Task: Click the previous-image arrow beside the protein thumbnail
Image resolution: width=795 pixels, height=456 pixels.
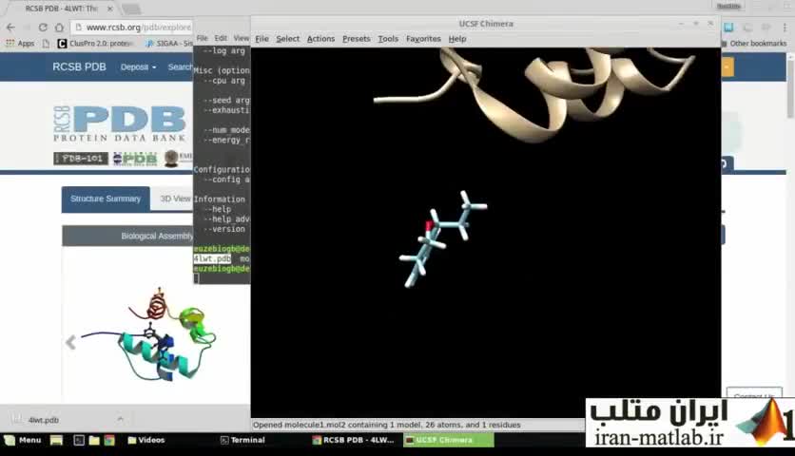Action: pyautogui.click(x=71, y=343)
